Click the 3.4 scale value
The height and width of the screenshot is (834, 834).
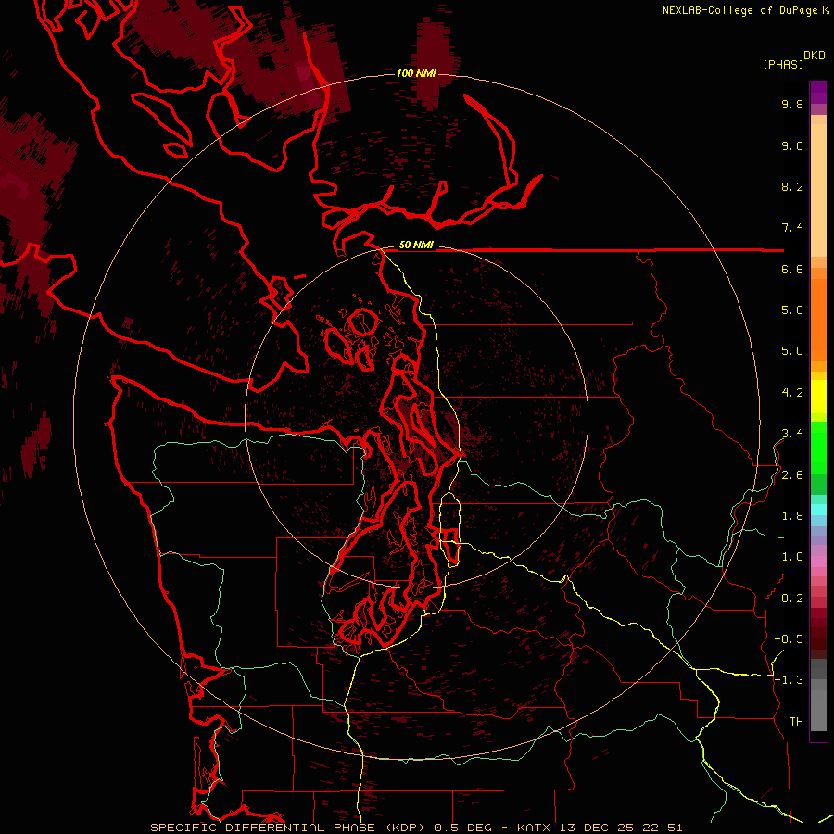[x=792, y=434]
